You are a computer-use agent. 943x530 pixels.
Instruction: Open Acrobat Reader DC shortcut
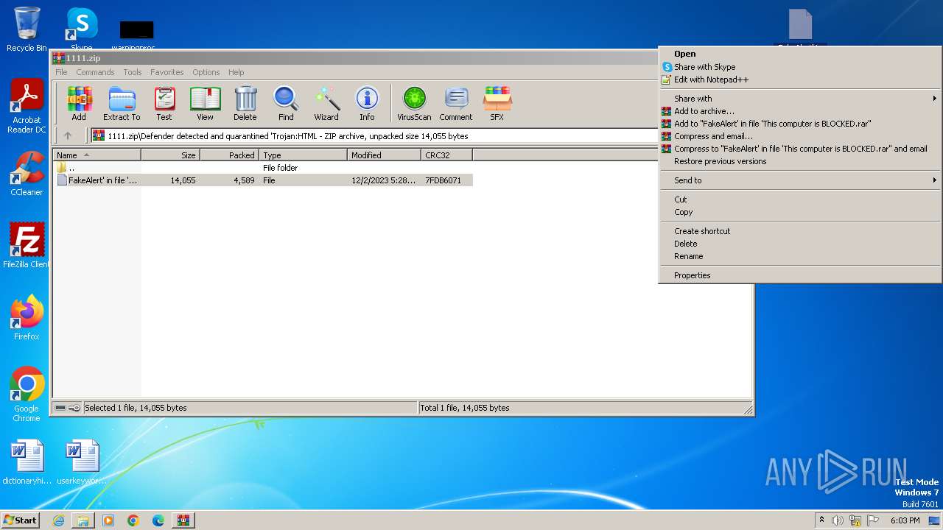pyautogui.click(x=27, y=107)
